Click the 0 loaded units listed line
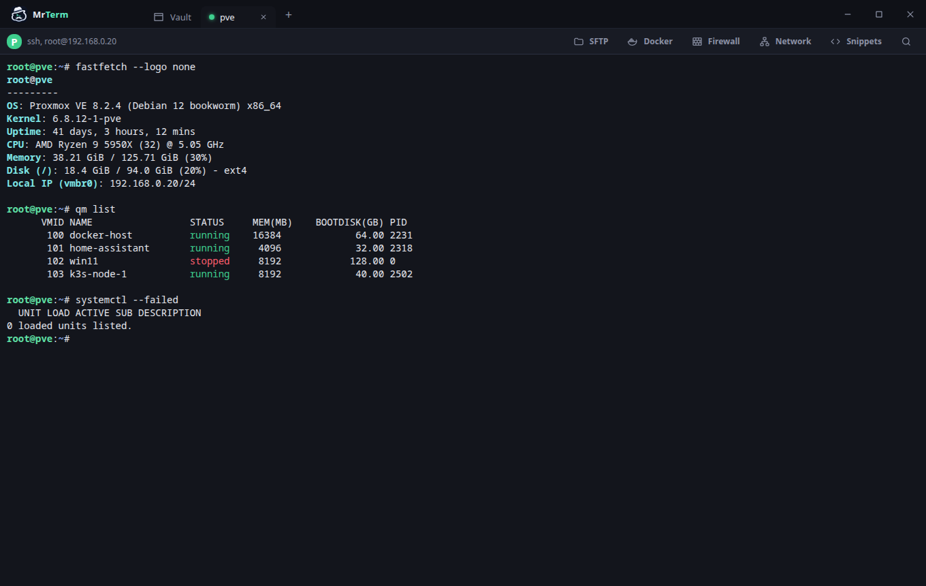The image size is (926, 586). coord(69,326)
